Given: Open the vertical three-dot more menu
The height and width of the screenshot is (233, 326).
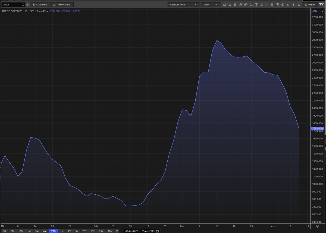Looking at the screenshot, I should 293,5.
